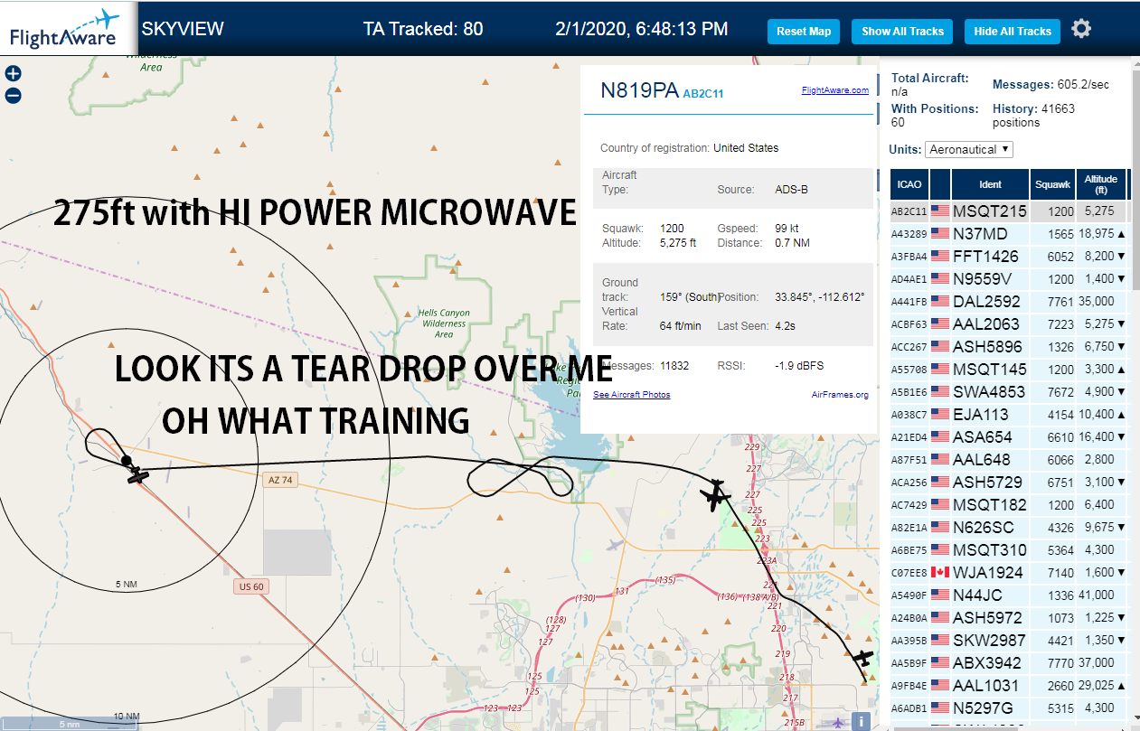Select the EJA113 aircraft row
This screenshot has width=1140, height=731.
(1007, 414)
